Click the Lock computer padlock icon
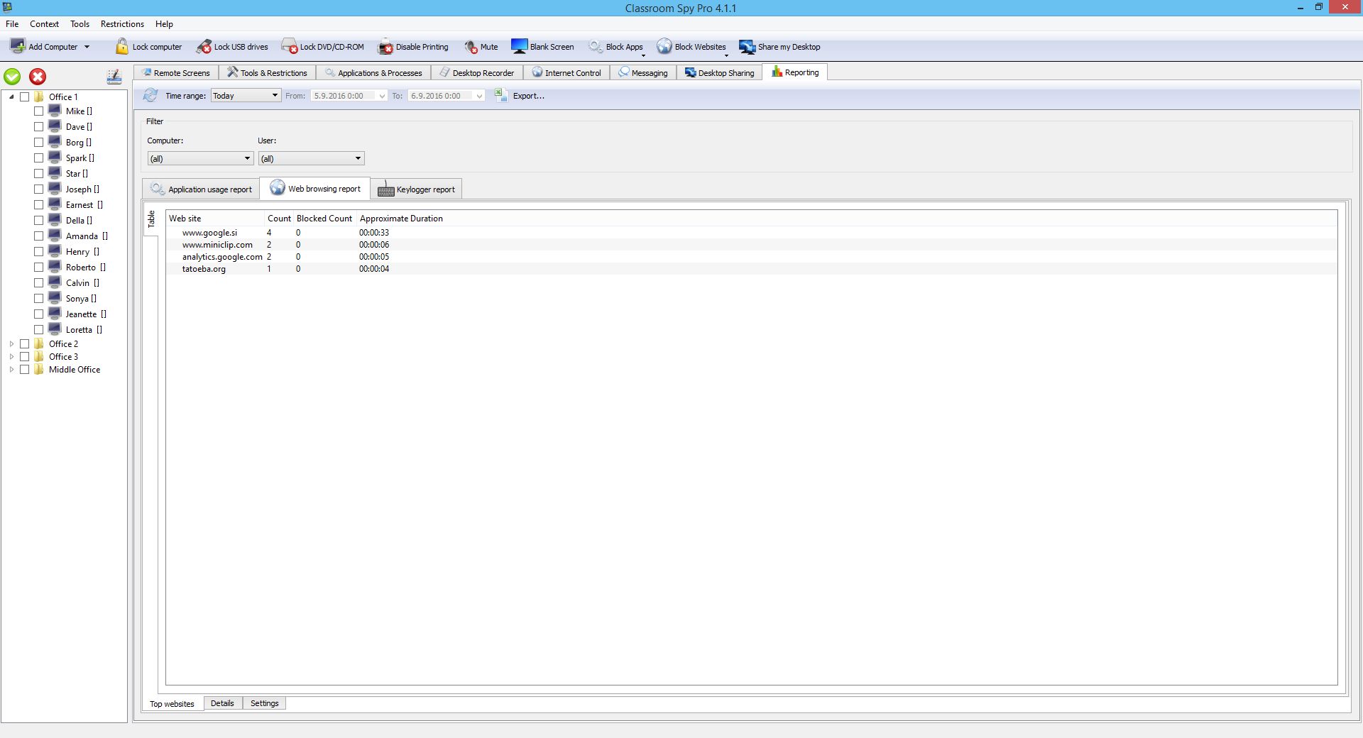 click(x=122, y=47)
